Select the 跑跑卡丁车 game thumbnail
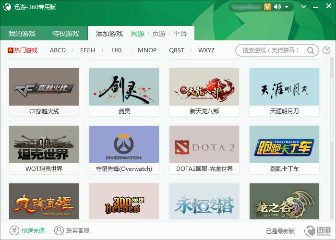 pos(284,144)
